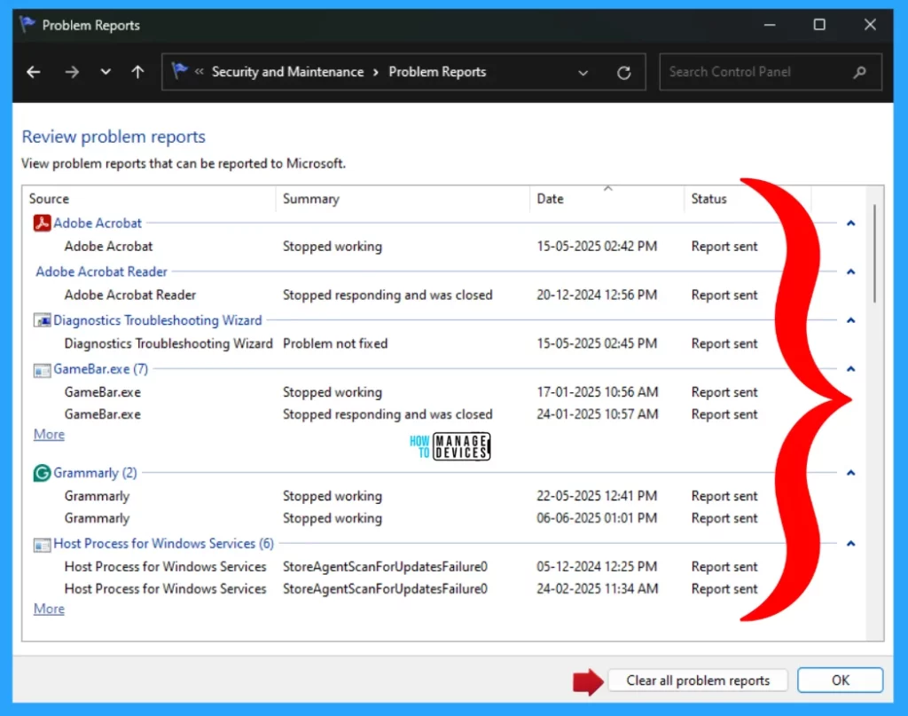Click the vertical scrollbar thumb
The image size is (908, 716).
point(874,253)
